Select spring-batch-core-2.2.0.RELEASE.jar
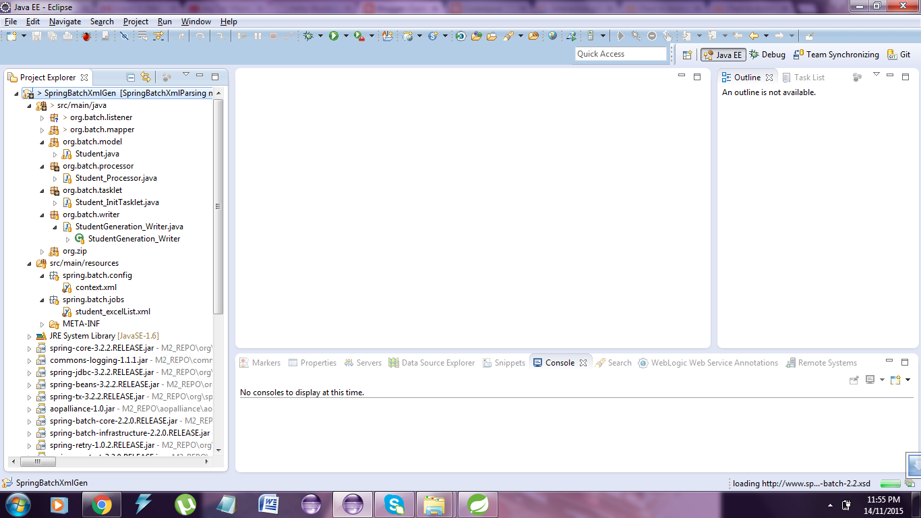Image resolution: width=921 pixels, height=518 pixels. click(x=113, y=421)
